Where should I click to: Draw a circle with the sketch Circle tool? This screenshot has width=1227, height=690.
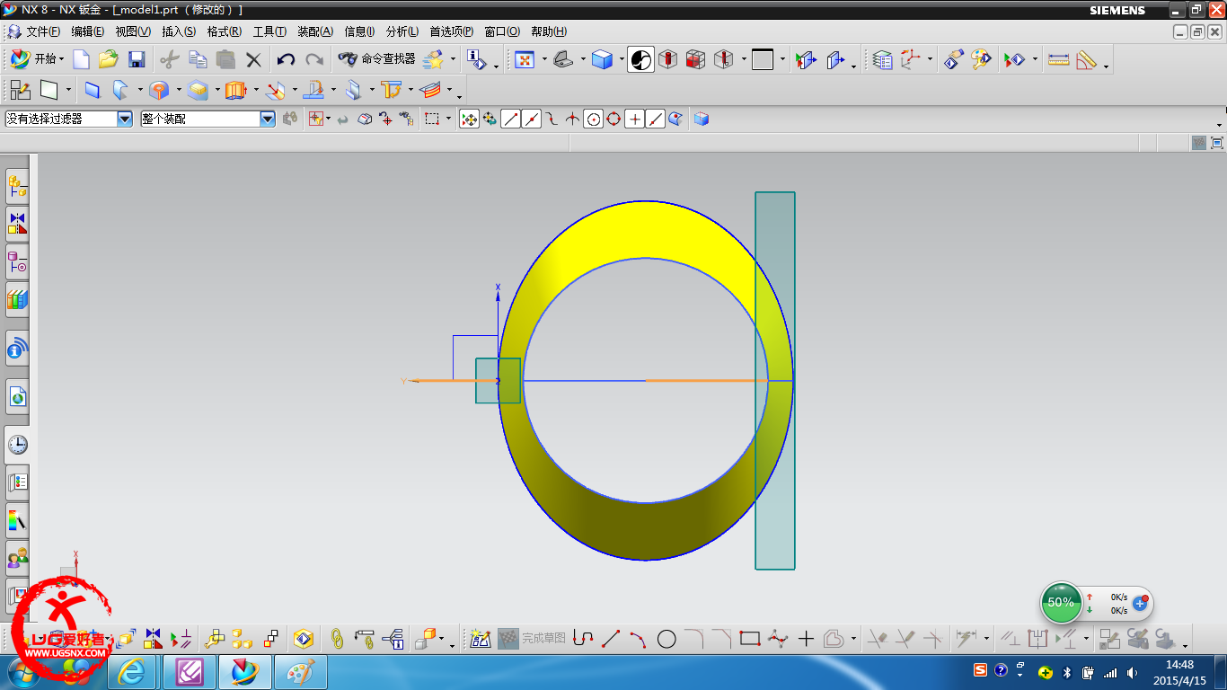point(666,639)
